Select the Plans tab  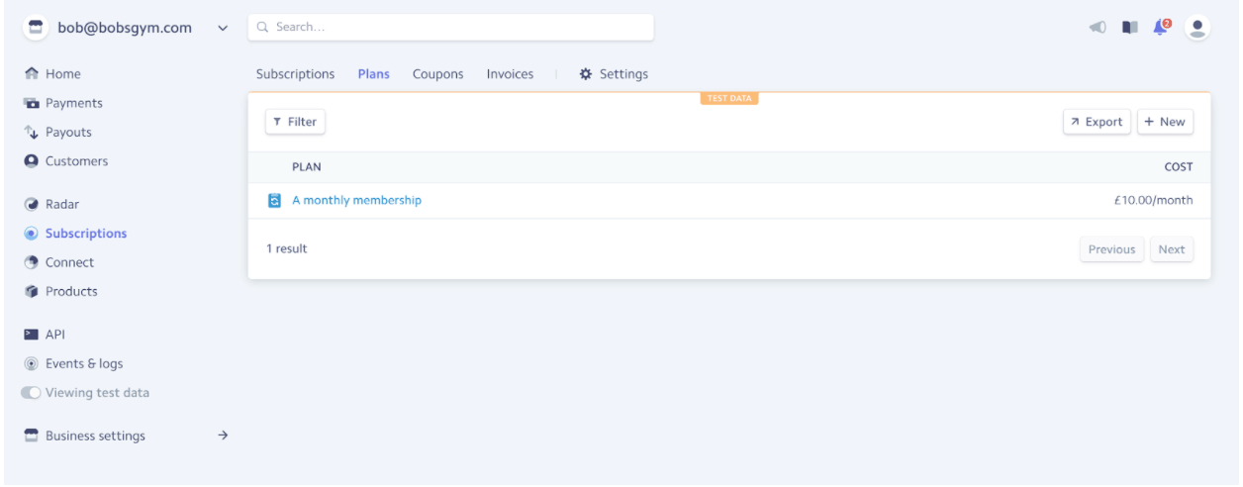pos(373,74)
